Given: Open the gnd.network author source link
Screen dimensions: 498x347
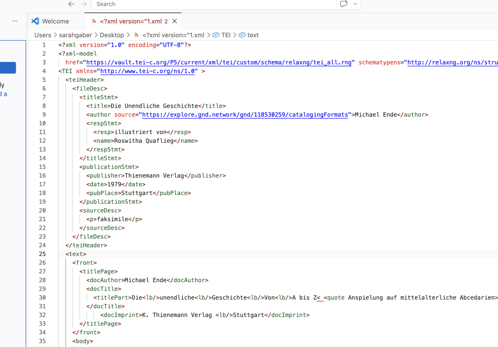Looking at the screenshot, I should click(x=245, y=115).
